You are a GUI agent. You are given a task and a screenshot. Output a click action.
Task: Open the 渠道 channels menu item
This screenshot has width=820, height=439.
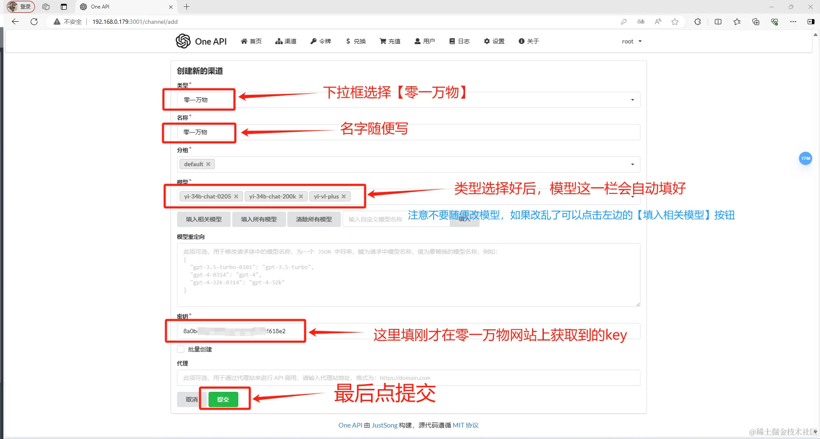click(286, 41)
